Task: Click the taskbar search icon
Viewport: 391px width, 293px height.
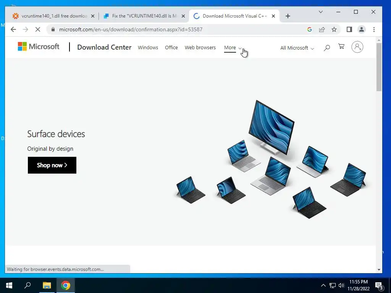Action: tap(27, 285)
